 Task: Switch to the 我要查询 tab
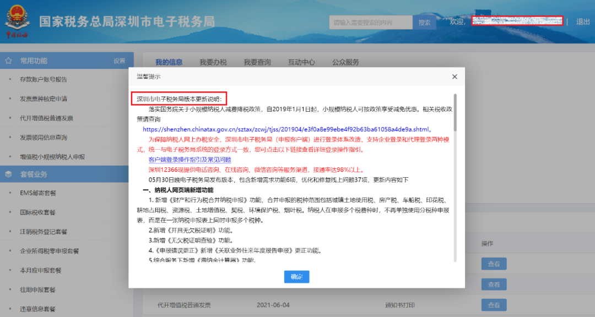(257, 62)
